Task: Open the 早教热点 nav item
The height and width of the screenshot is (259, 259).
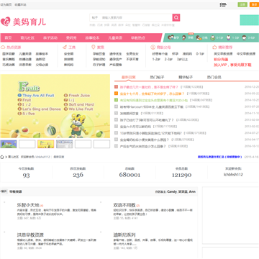Action: tap(138, 38)
